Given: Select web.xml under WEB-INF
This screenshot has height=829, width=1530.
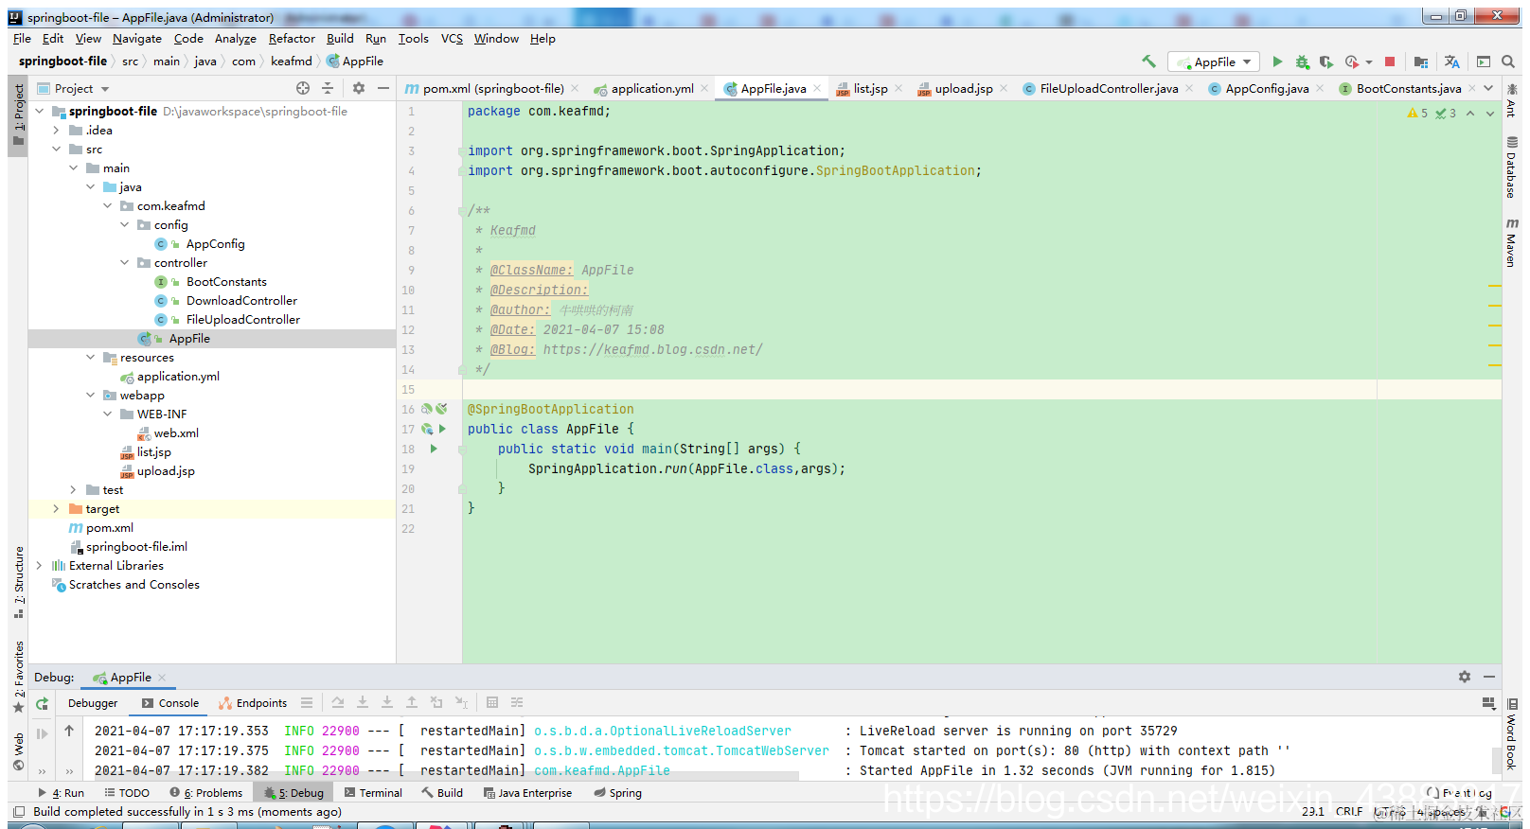Looking at the screenshot, I should (x=176, y=432).
